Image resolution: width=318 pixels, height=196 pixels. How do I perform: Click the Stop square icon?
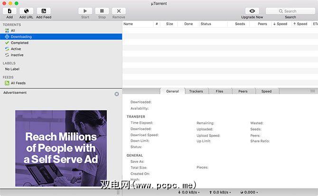pos(102,11)
